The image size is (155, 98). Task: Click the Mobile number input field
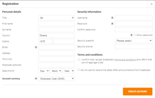click(x=64, y=41)
